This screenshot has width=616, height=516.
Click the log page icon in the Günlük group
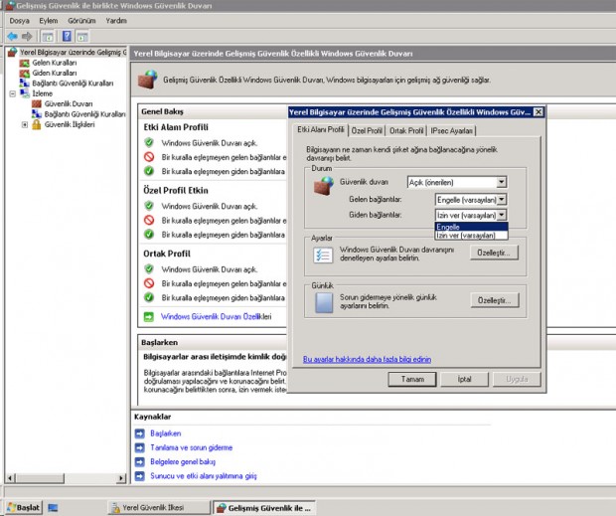point(324,302)
